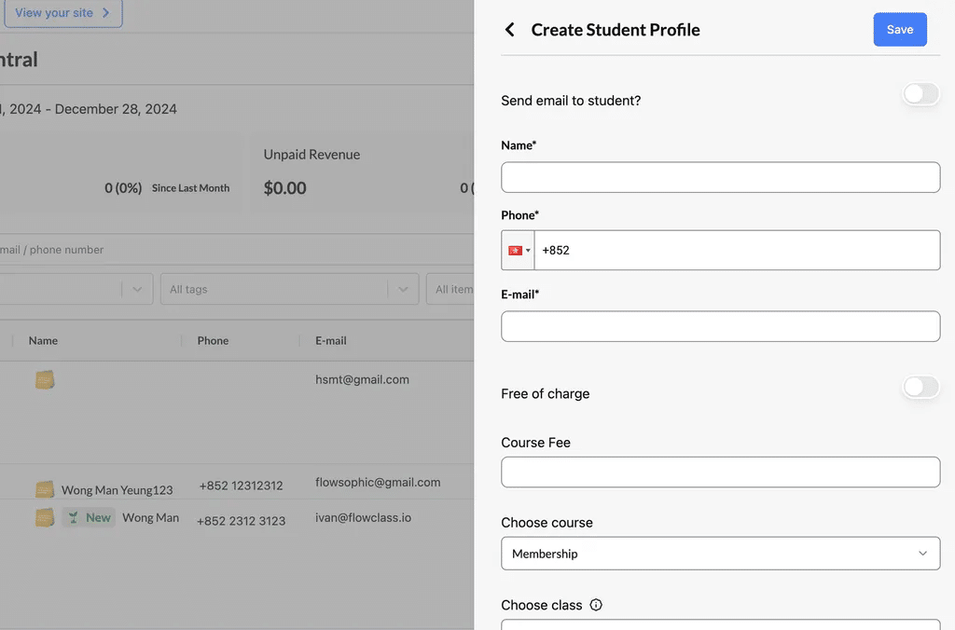This screenshot has width=955, height=630.
Task: Focus the E-mail input field
Action: [721, 326]
